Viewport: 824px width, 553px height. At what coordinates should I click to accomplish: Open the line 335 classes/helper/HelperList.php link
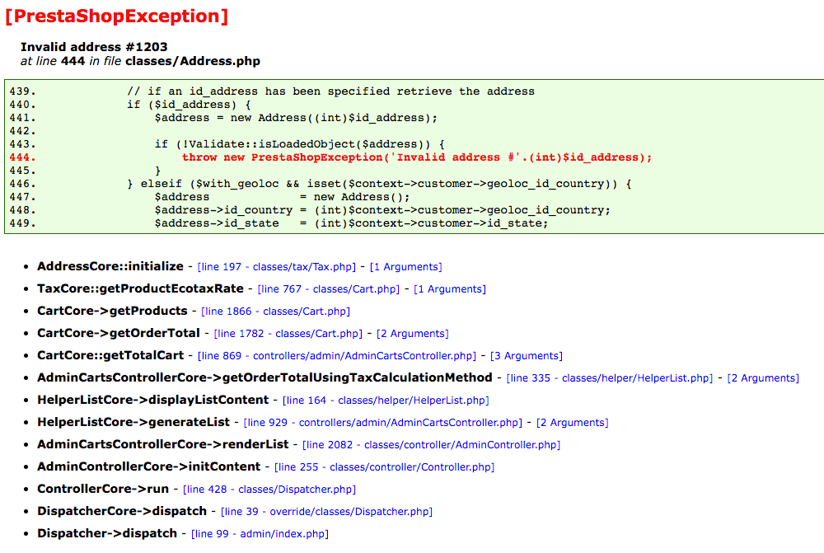610,378
